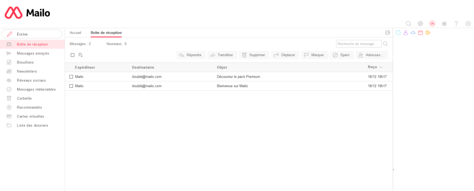Click the Spam button

[x=342, y=55]
